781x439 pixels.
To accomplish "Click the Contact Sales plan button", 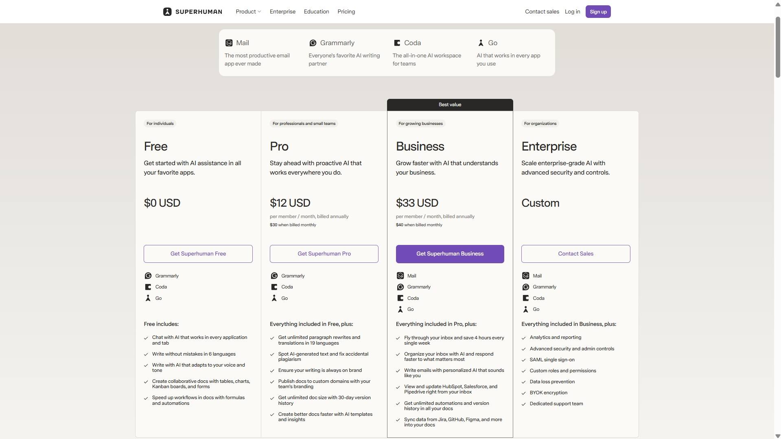I will (x=575, y=254).
